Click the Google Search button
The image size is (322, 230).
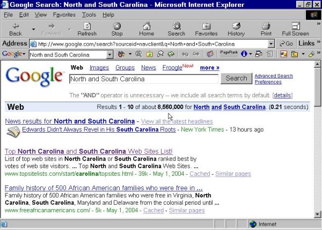(x=236, y=78)
